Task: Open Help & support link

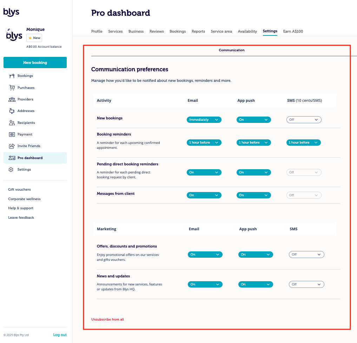Action: [21, 208]
